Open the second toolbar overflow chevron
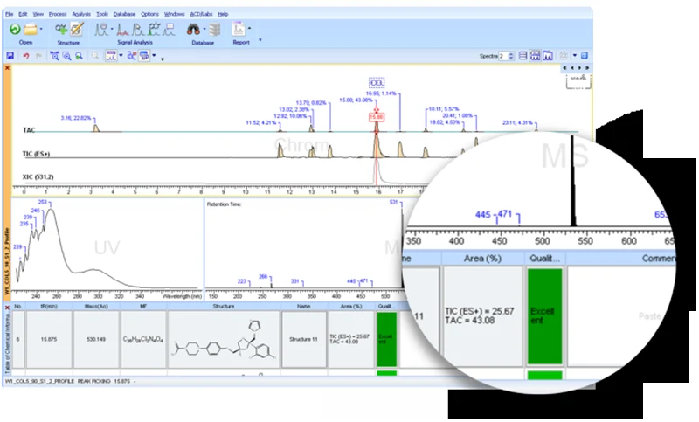This screenshot has width=699, height=422. (x=163, y=59)
